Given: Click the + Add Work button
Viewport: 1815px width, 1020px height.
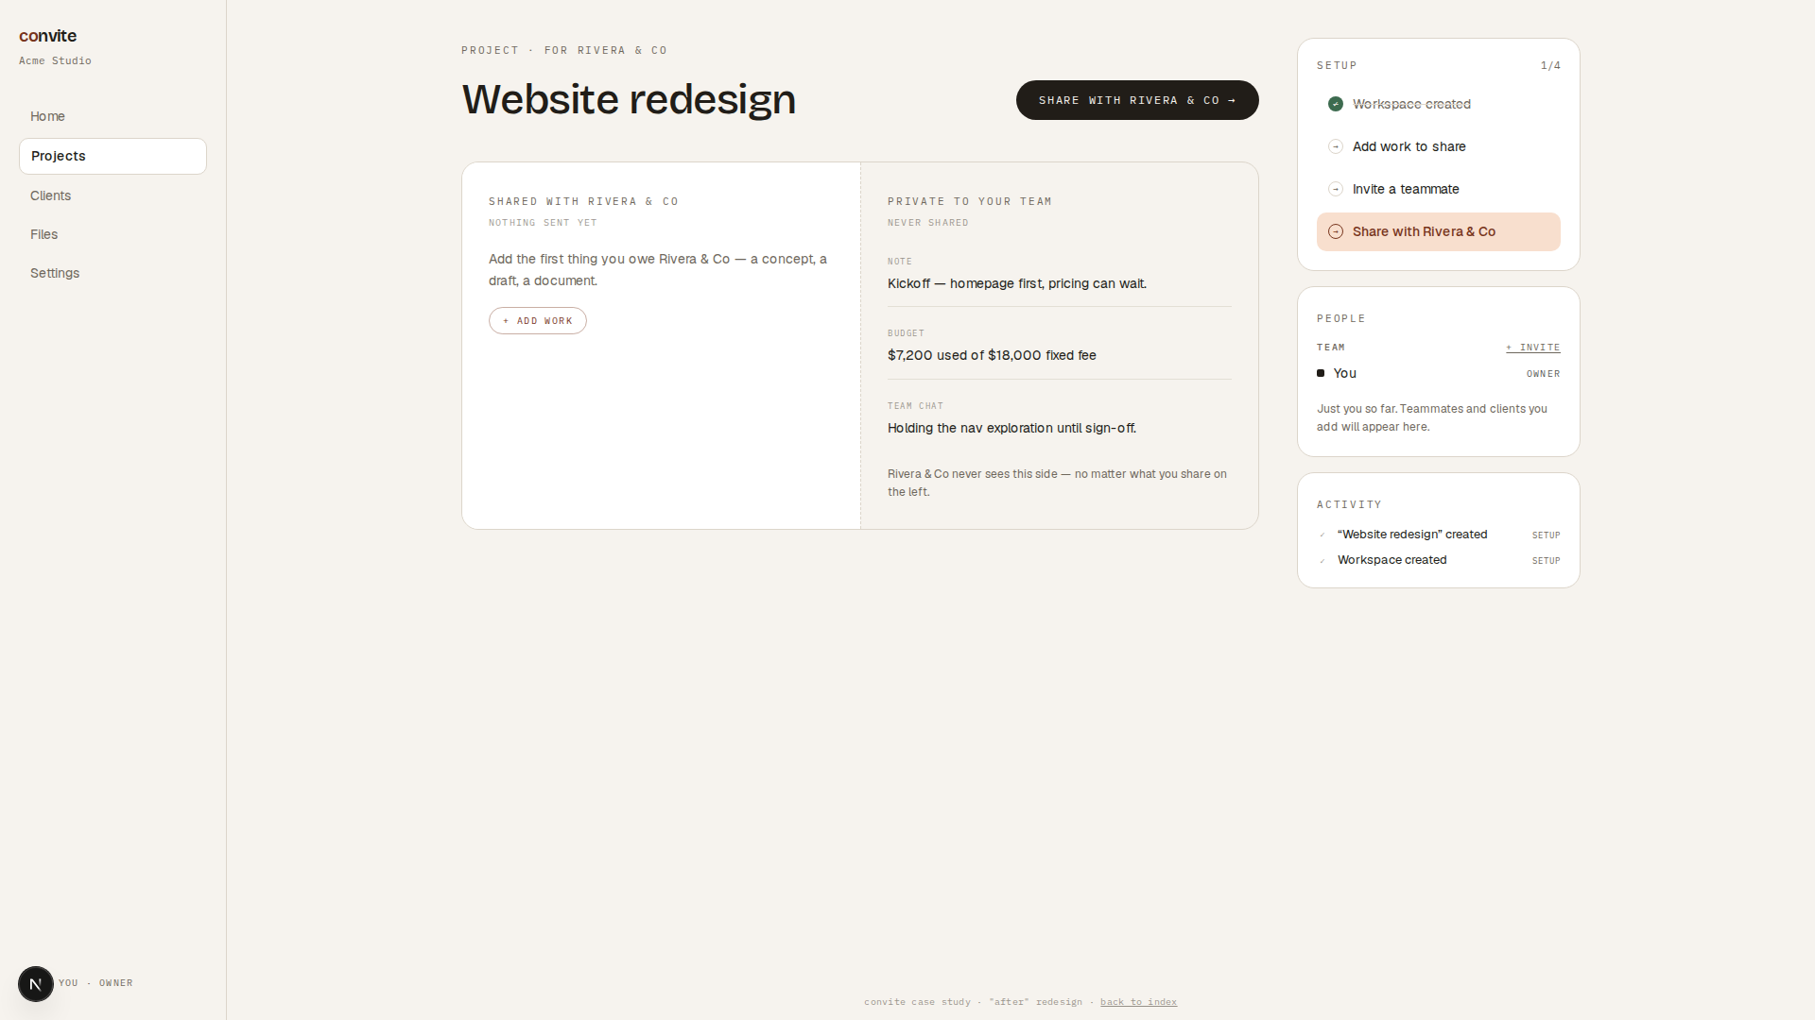Looking at the screenshot, I should pos(538,321).
